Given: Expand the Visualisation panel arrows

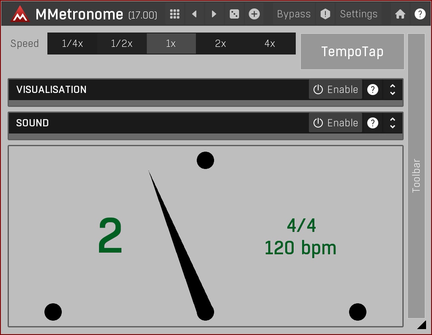Looking at the screenshot, I should click(393, 90).
